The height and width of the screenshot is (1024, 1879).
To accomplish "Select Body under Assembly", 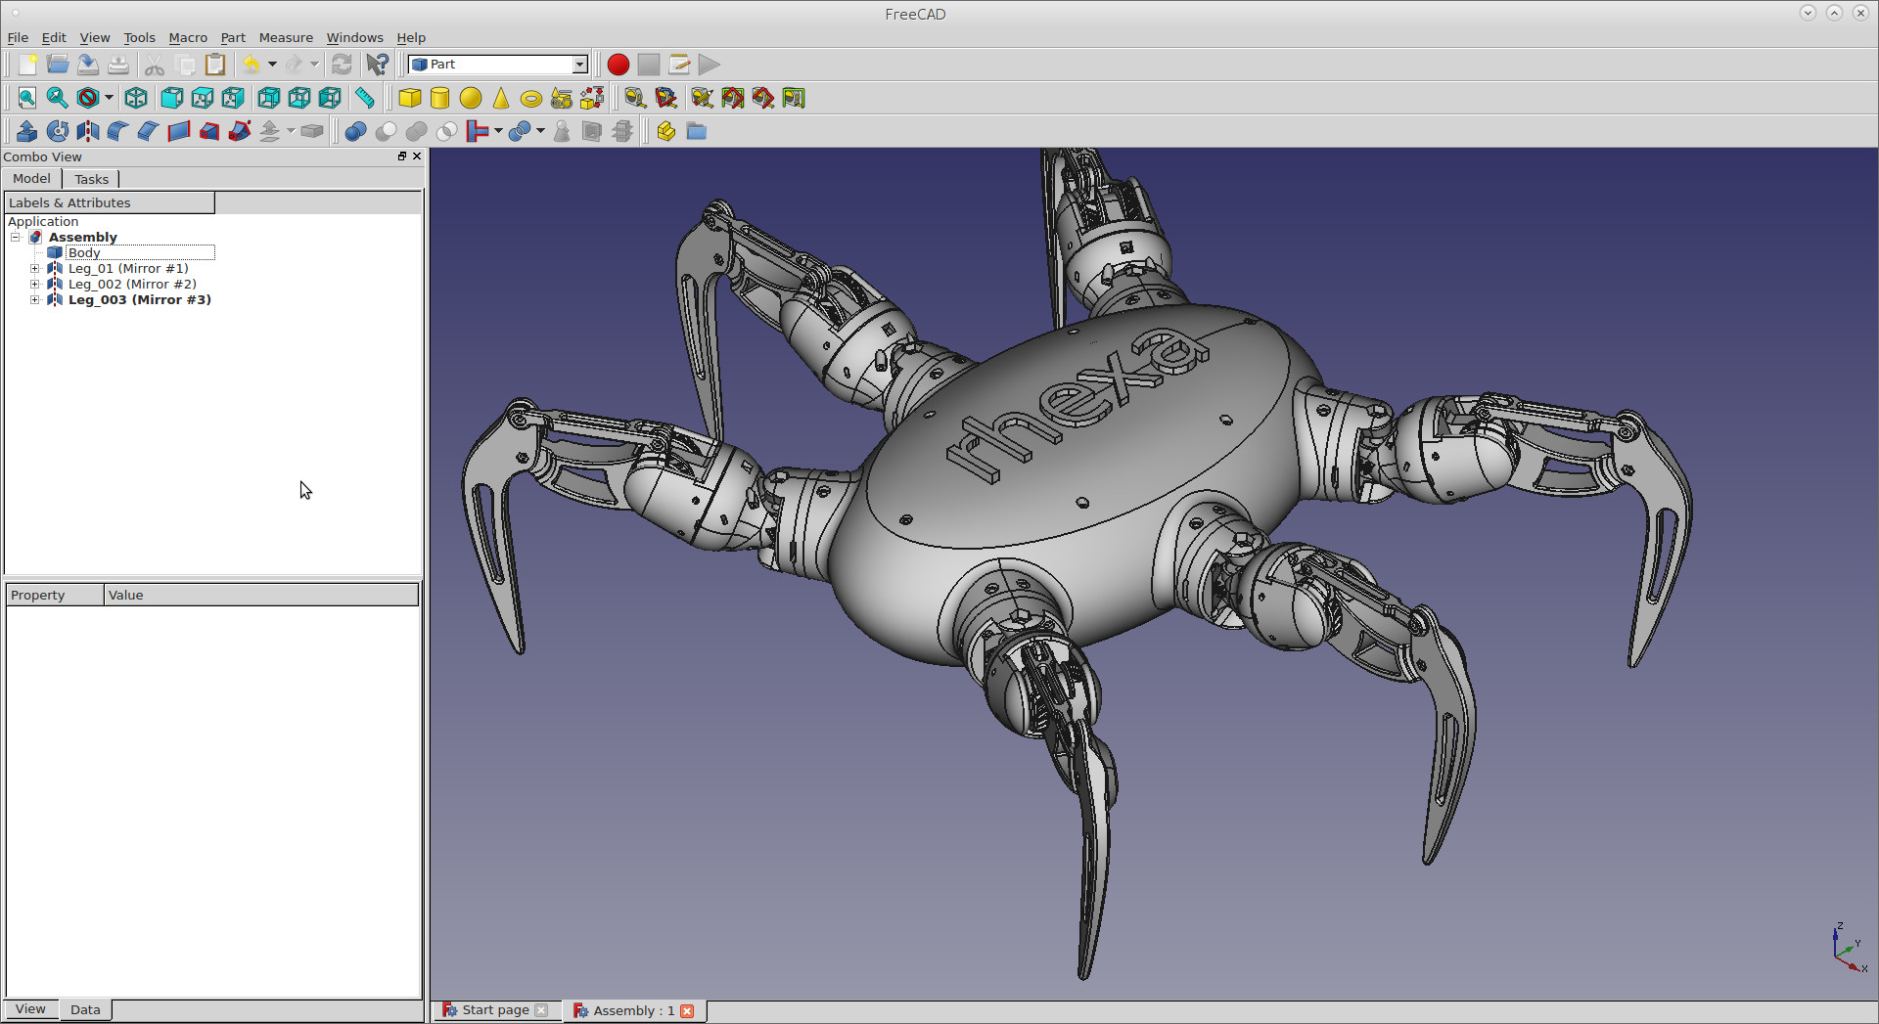I will click(84, 252).
